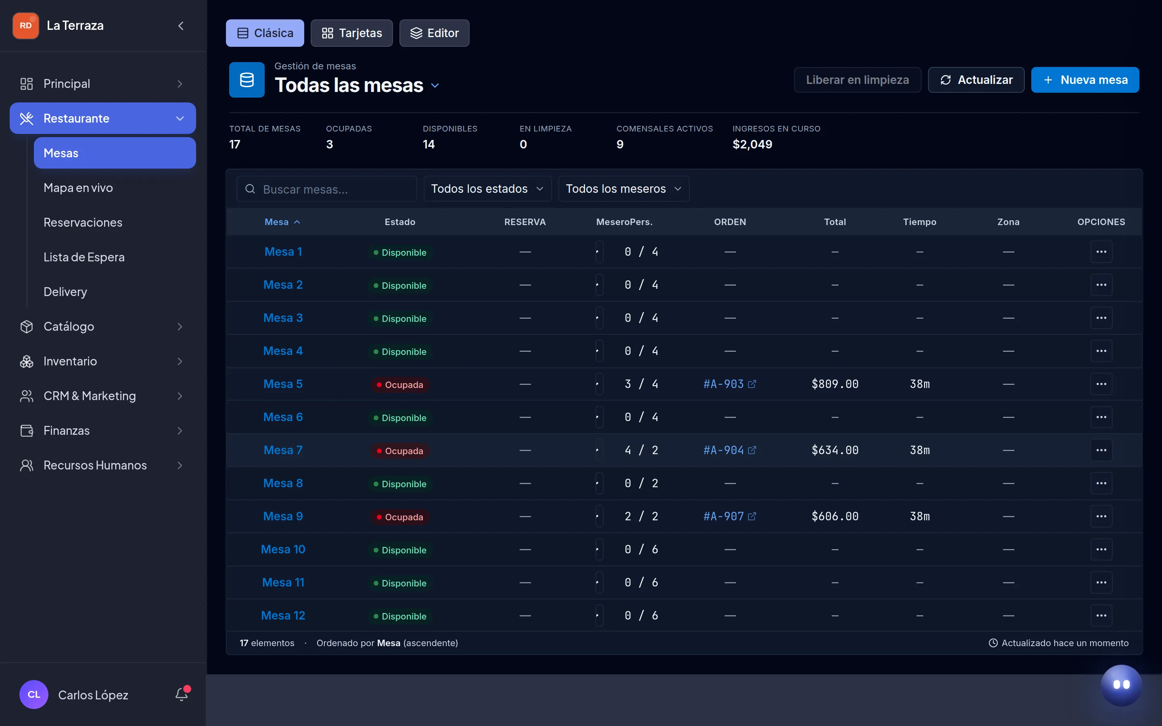Expand Recursos Humanos section

point(103,465)
